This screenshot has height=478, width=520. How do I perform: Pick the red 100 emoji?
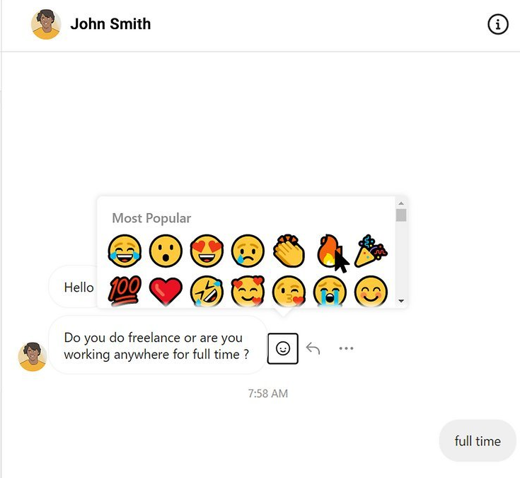point(125,291)
